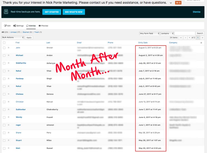This screenshot has height=153, width=207.
Task: Star the Michael Arslan entry
Action: point(9,55)
